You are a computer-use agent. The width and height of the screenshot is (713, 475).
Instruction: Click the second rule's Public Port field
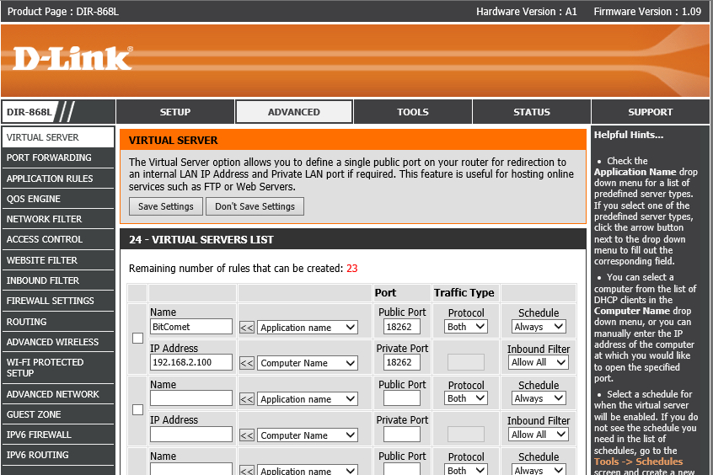401,398
